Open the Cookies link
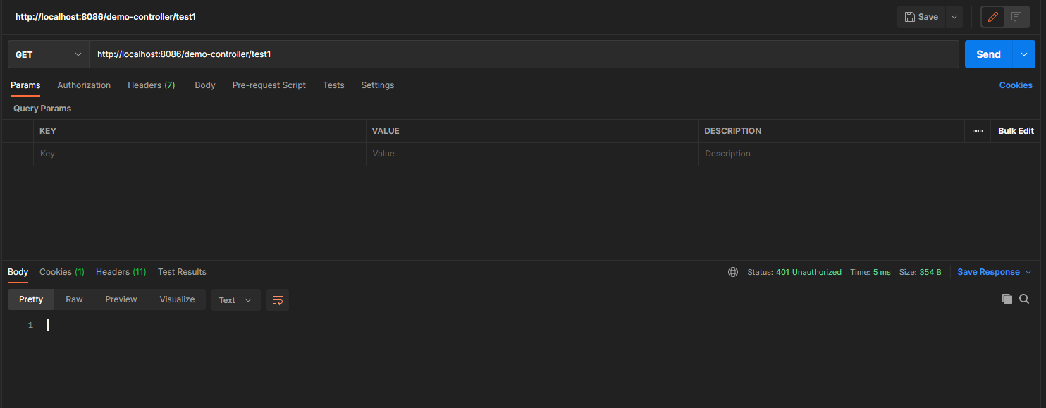 1015,85
